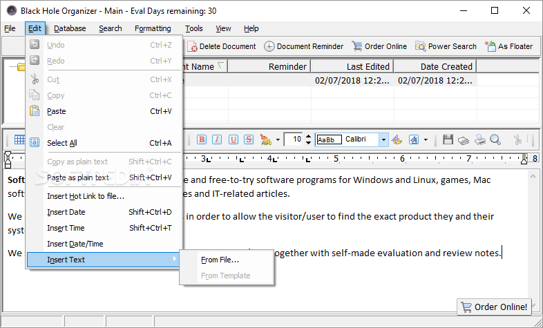Viewport: 543px width, 328px height.
Task: Choose Insert Date menu entry
Action: (x=104, y=212)
